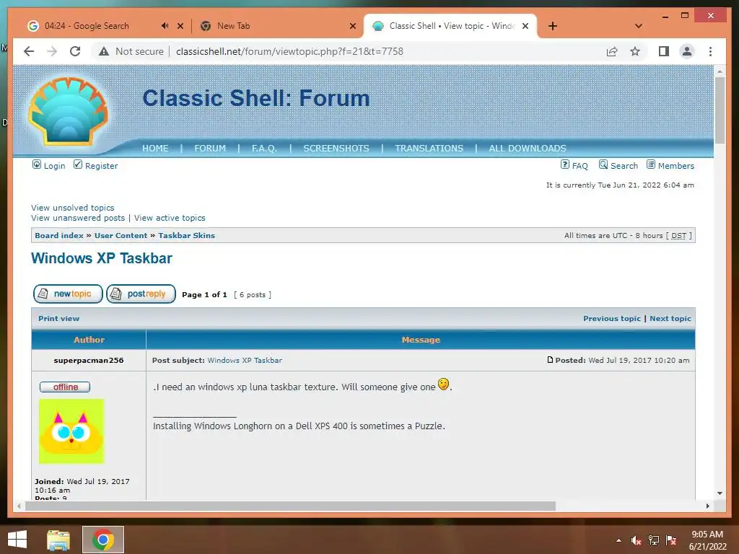The image size is (739, 554).
Task: Open the forum Search link
Action: pos(624,166)
